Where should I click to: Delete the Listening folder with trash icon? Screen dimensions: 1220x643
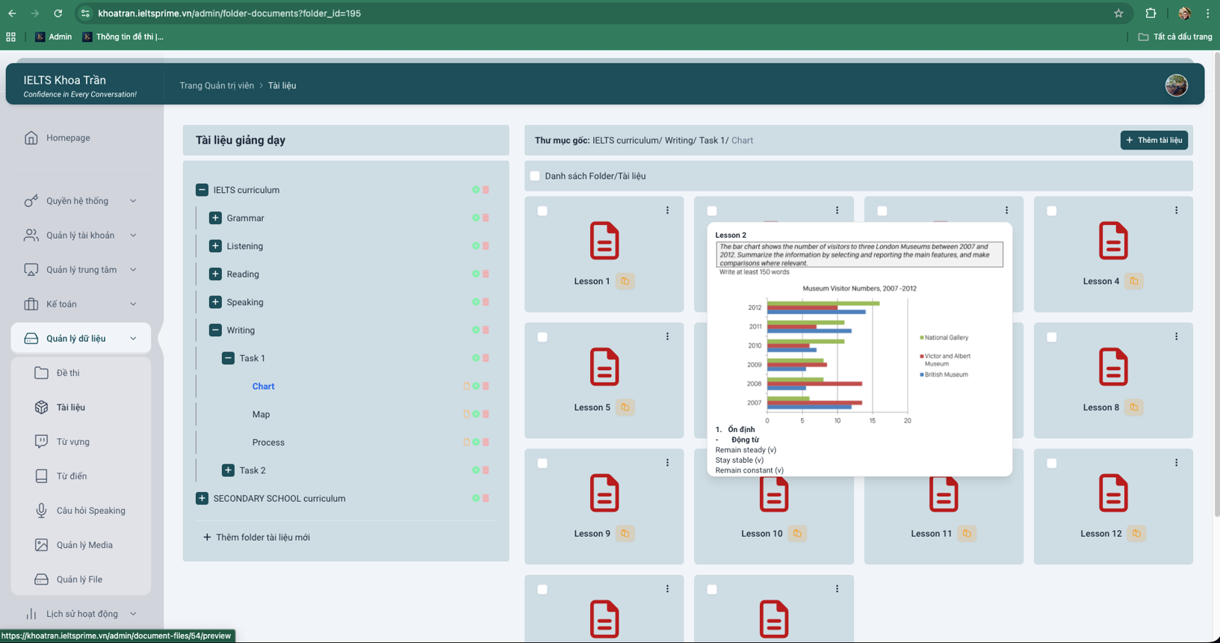tap(486, 246)
